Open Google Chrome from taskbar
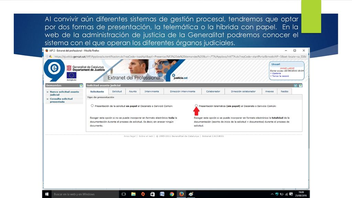 coord(172,194)
